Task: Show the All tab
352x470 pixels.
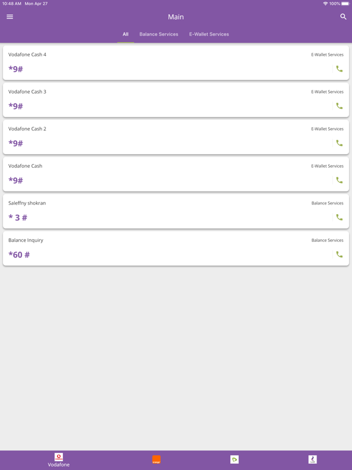Action: (x=125, y=34)
